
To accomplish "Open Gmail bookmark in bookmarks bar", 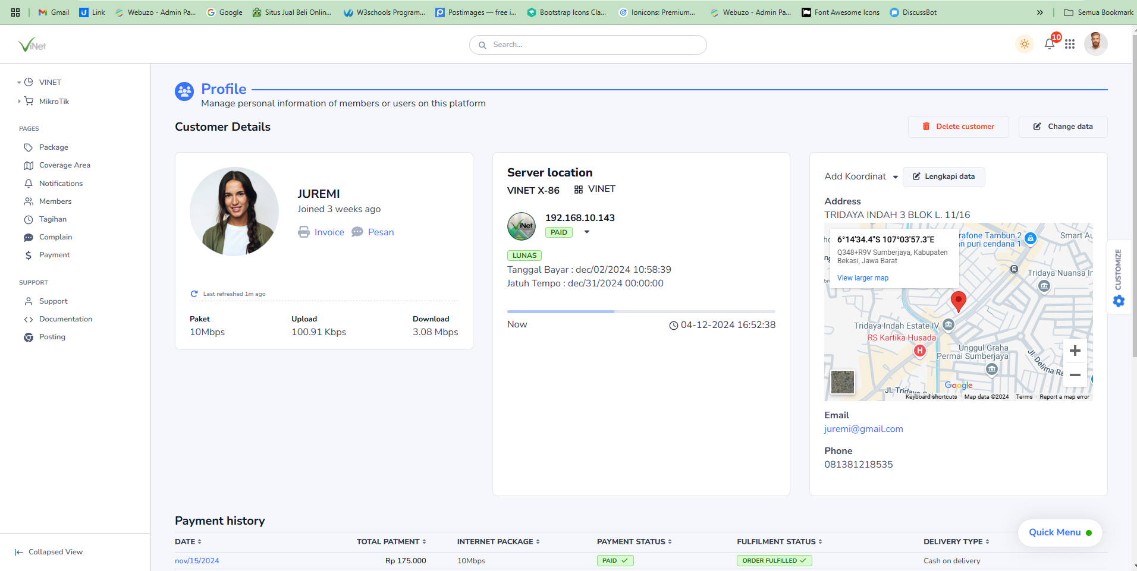I will [54, 12].
